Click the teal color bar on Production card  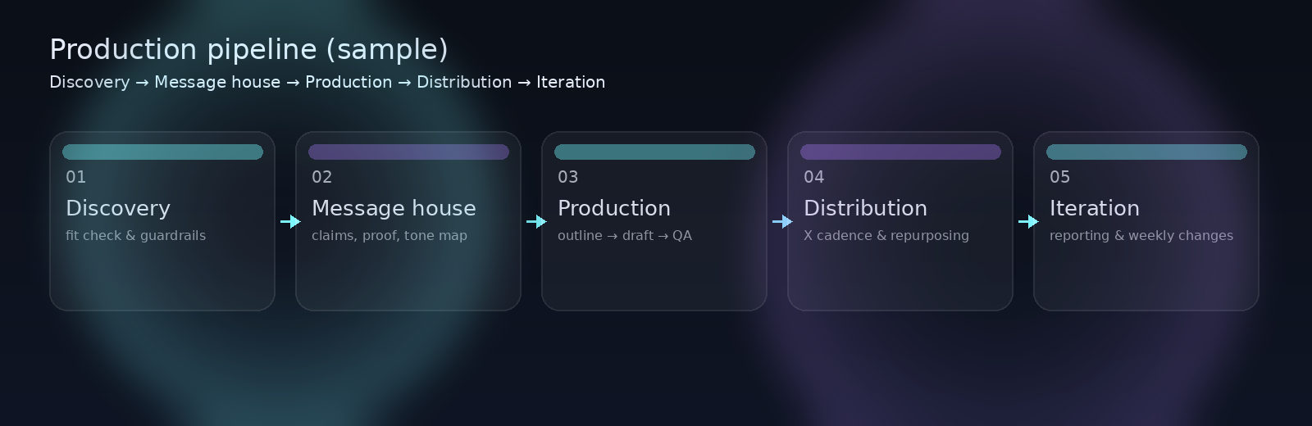coord(654,152)
